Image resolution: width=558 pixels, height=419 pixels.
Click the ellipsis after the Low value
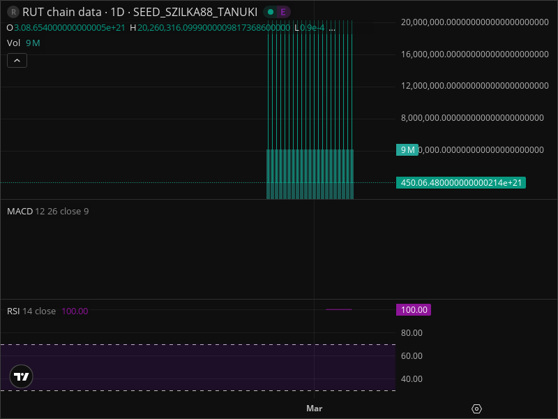(x=332, y=29)
